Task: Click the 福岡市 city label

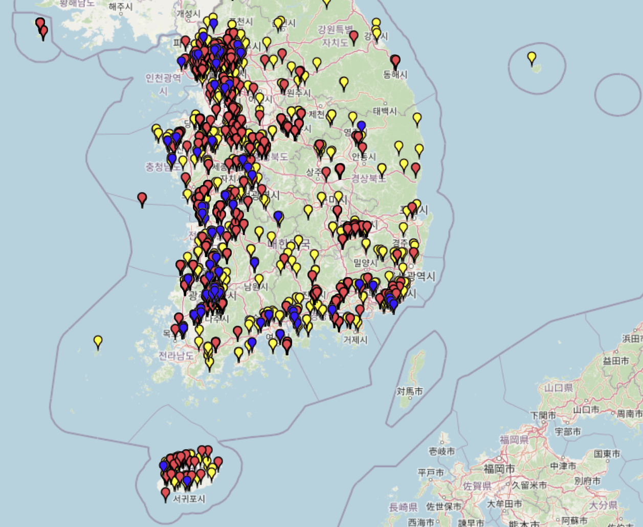Action: point(500,469)
